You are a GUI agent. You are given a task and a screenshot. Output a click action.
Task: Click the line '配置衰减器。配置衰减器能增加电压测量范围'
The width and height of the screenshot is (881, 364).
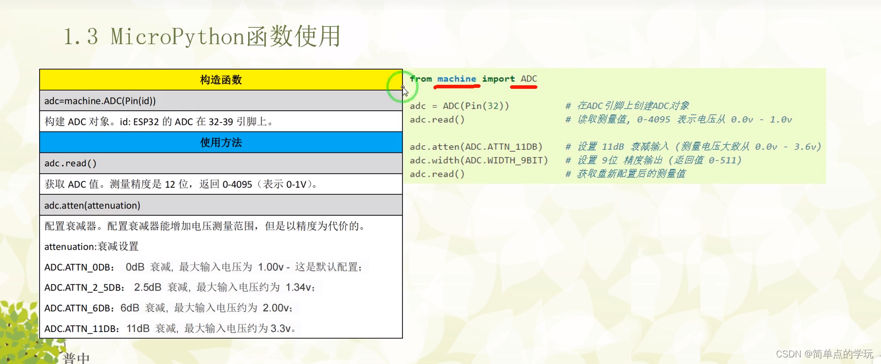pyautogui.click(x=206, y=226)
